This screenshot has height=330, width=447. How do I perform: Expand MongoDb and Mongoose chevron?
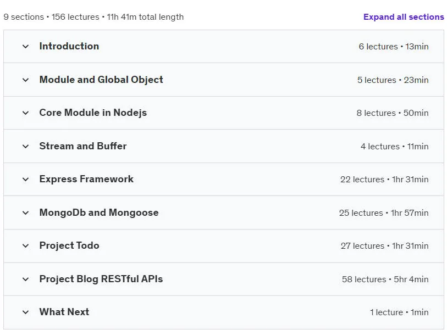coord(26,212)
